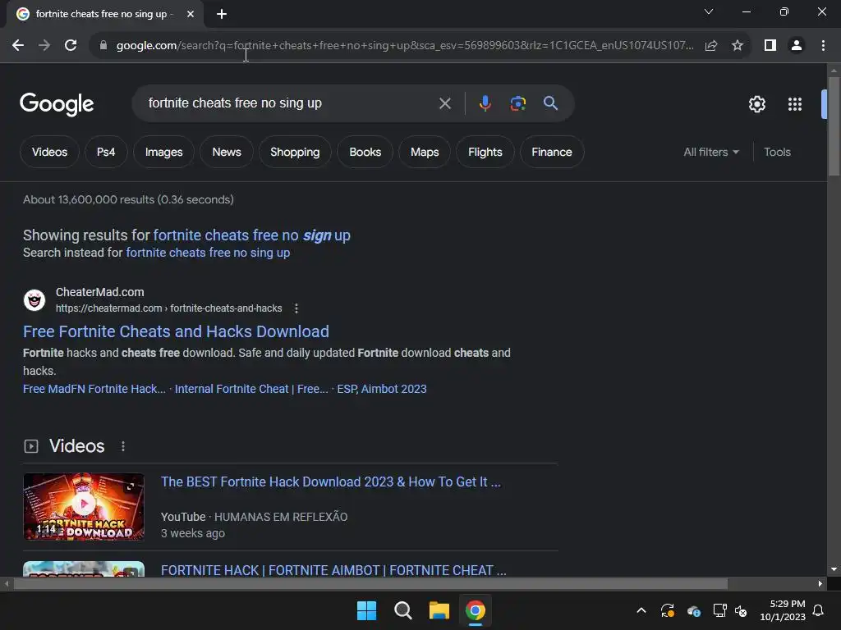Viewport: 841px width, 630px height.
Task: Open File Explorer from the taskbar
Action: [439, 610]
